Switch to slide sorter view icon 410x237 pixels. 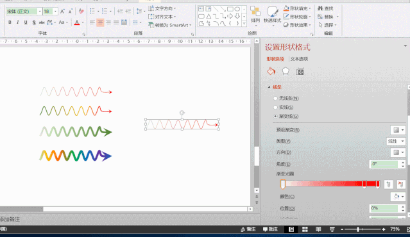point(305,229)
